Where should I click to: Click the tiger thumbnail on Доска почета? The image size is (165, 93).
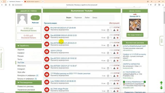pos(135,25)
